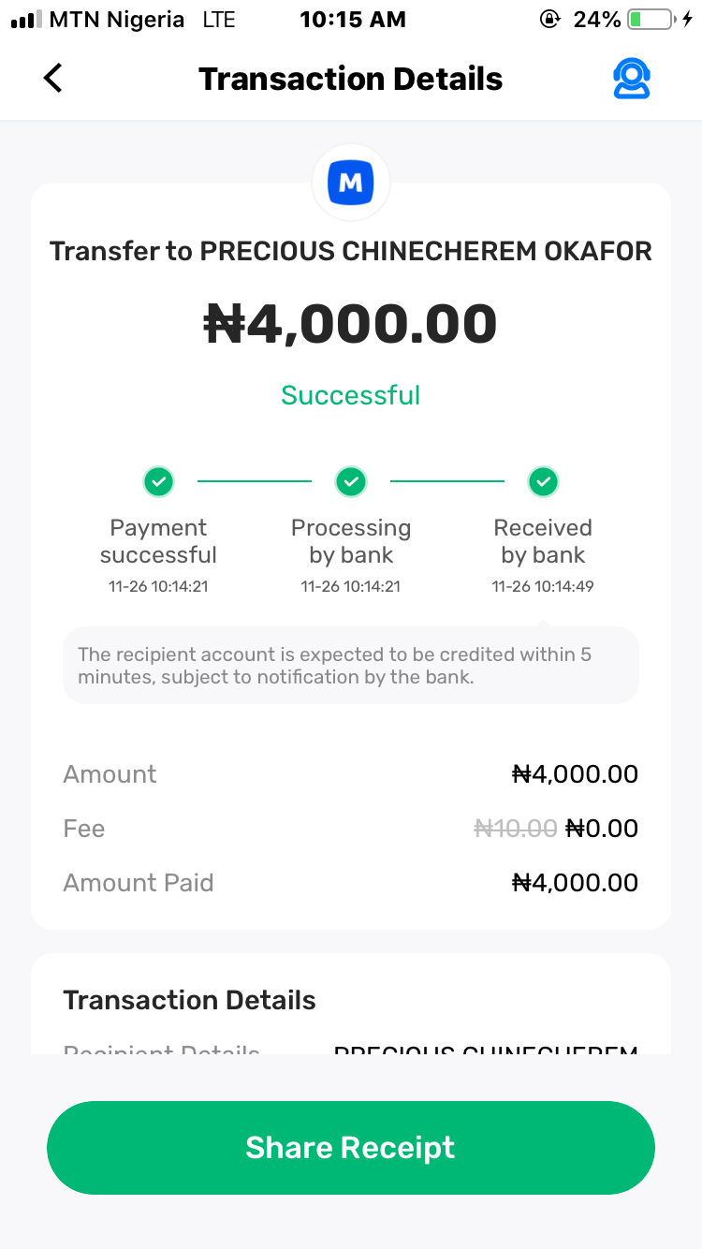Tap the Received by bank timestamp
Screen dimensions: 702x1249
pyautogui.click(x=543, y=587)
